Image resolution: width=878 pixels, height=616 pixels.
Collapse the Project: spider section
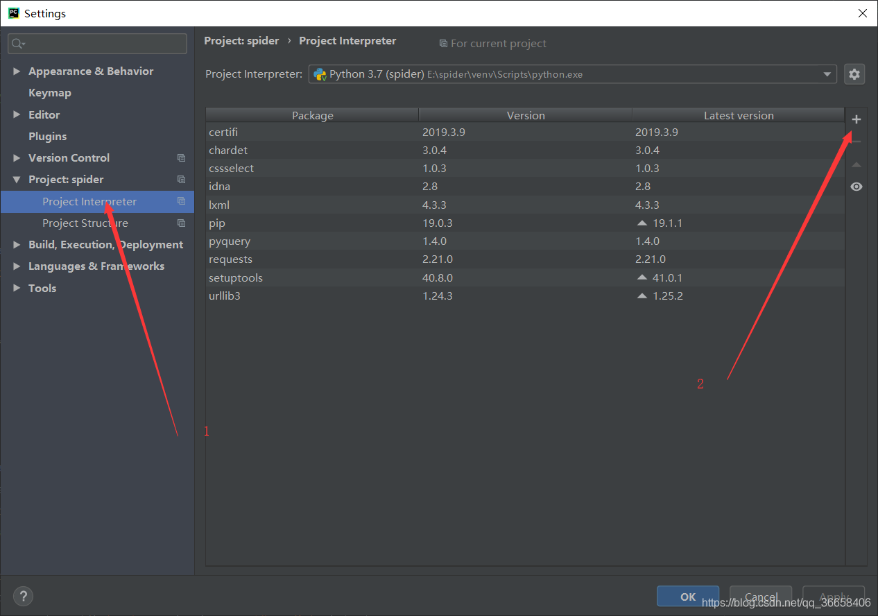pyautogui.click(x=17, y=180)
